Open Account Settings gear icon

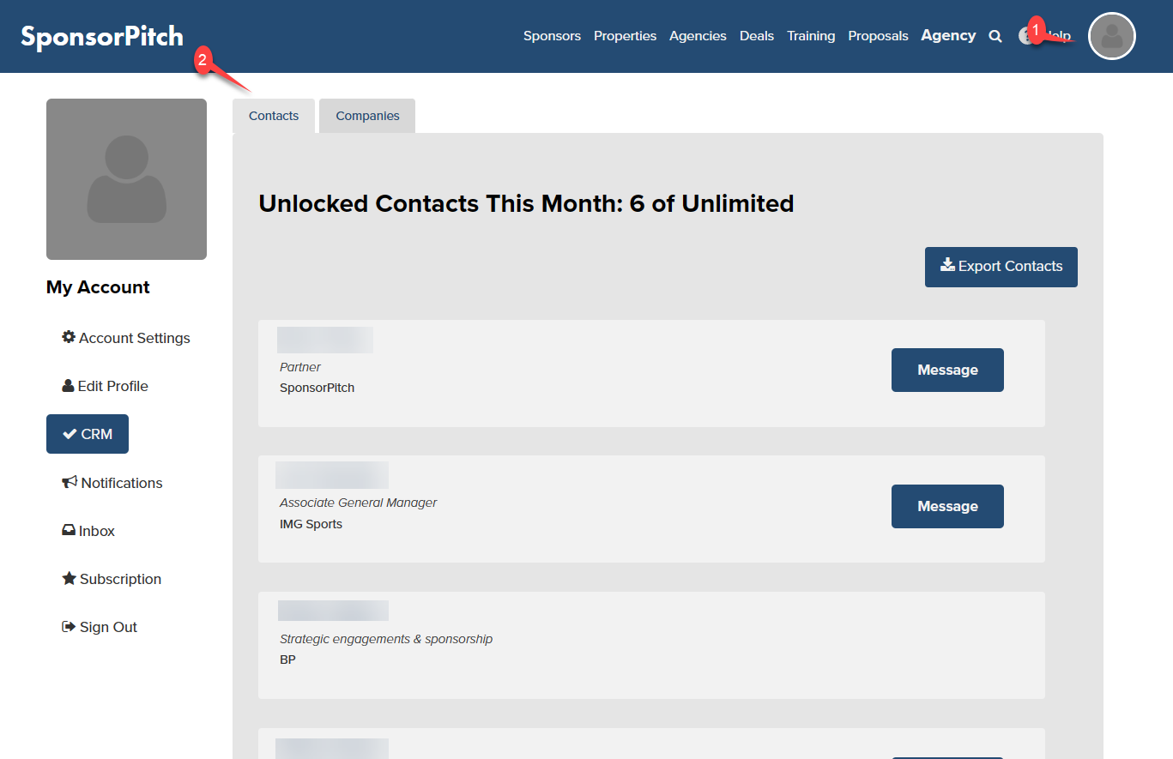69,337
